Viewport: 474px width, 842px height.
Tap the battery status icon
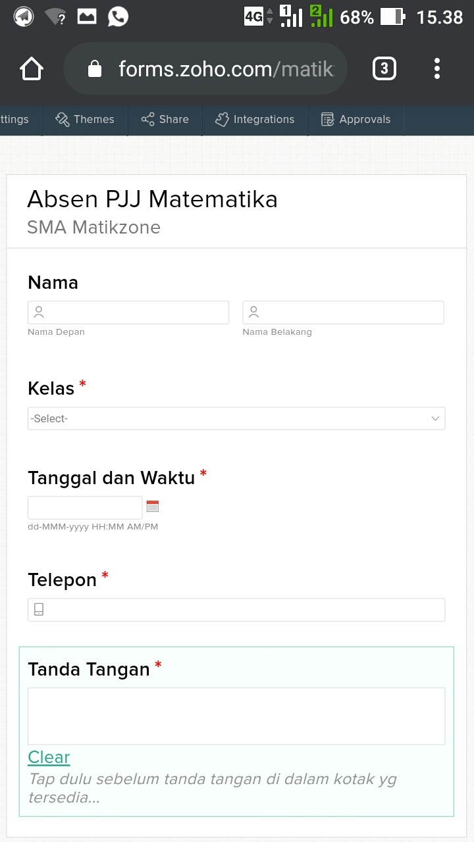pyautogui.click(x=392, y=17)
